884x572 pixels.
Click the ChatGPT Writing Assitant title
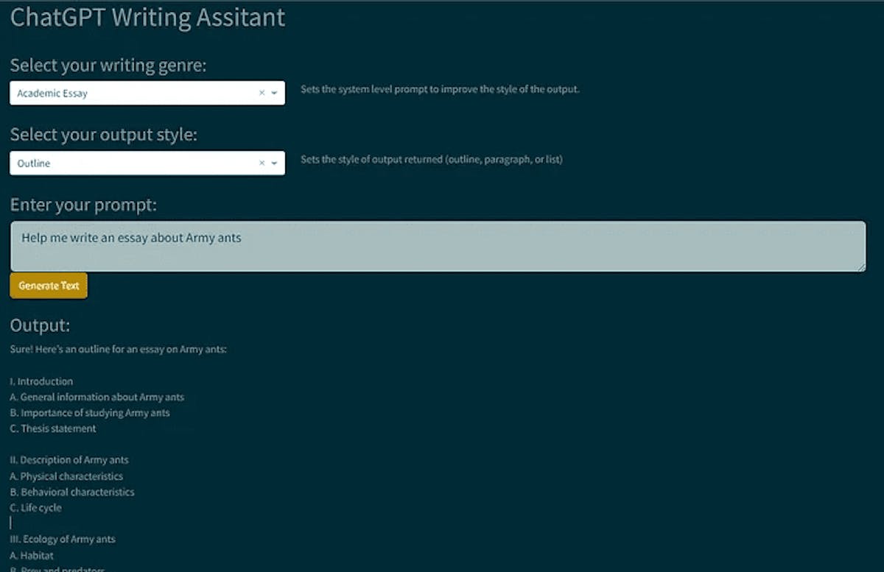tap(147, 18)
